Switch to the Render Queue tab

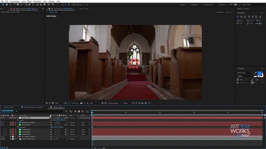(9, 107)
